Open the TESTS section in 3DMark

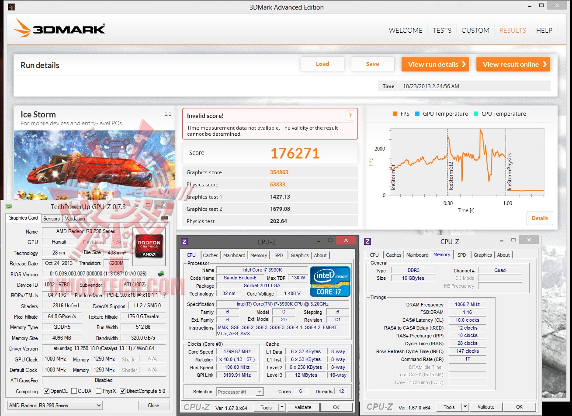coord(442,31)
